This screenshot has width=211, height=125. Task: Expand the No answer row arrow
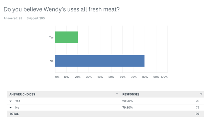10,108
